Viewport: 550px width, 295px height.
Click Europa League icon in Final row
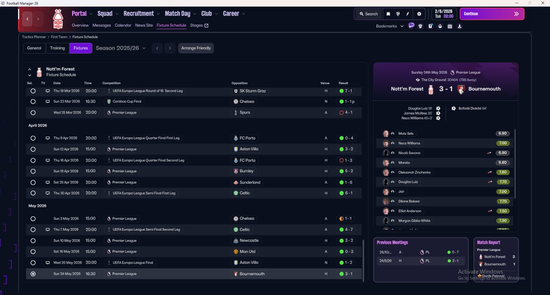[x=109, y=262]
